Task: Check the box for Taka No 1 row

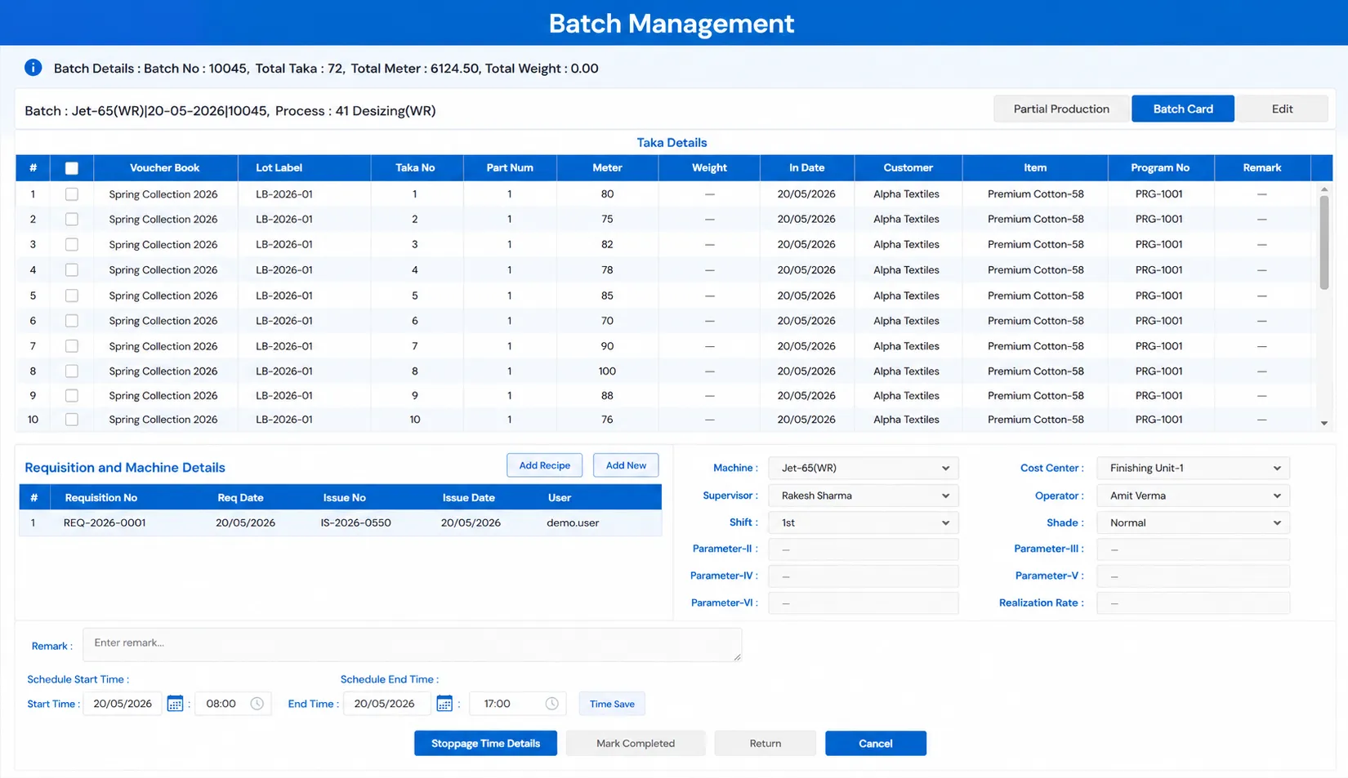Action: (x=72, y=194)
